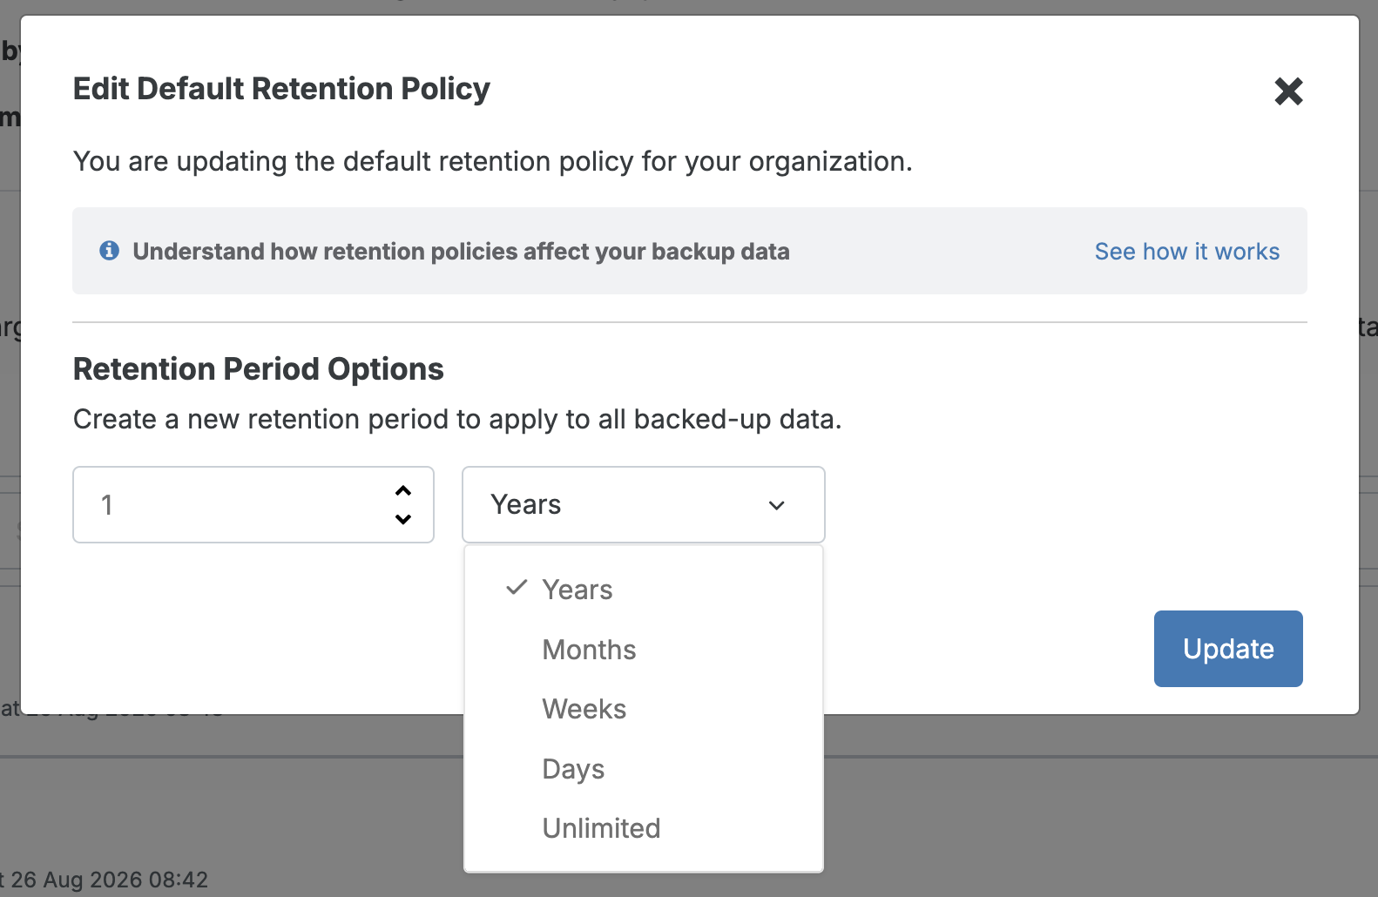Decrease the retention number with down arrow
1378x897 pixels.
click(x=403, y=519)
